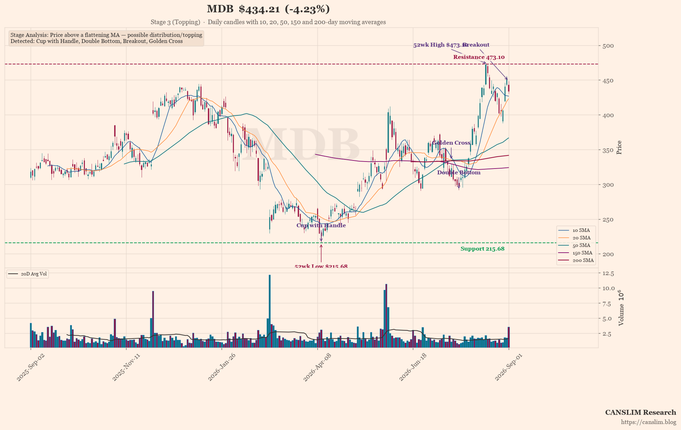Click the 2025-Sep-02 date axis label
This screenshot has height=430, width=681.
tap(31, 367)
